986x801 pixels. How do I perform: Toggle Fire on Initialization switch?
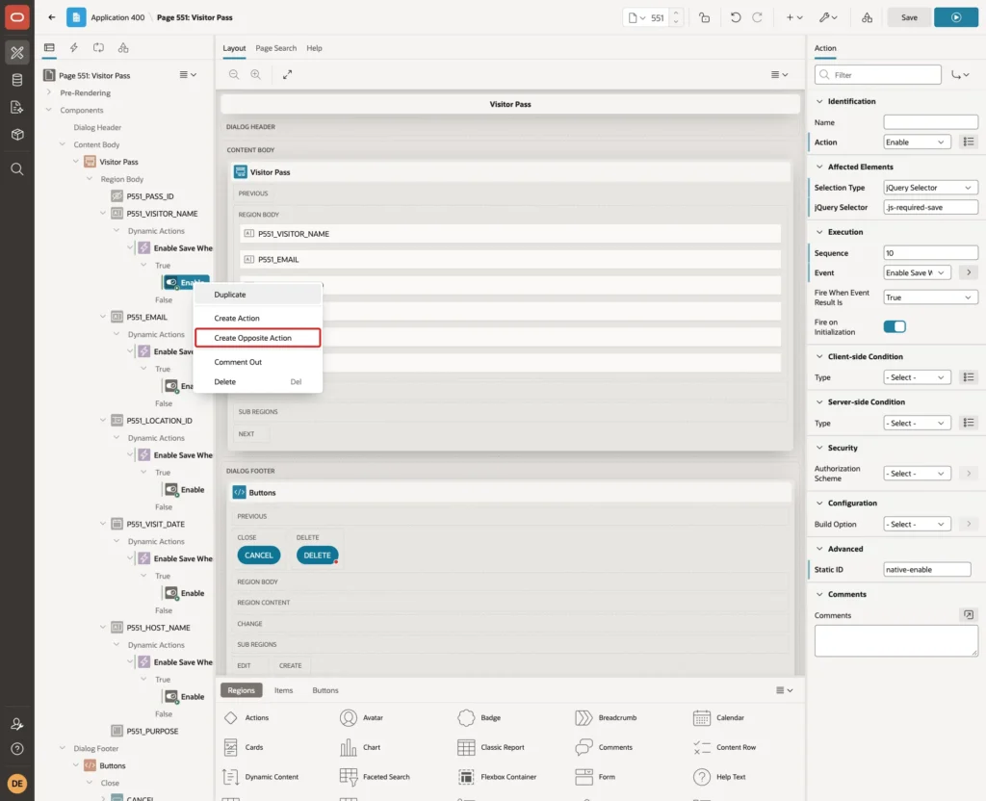pyautogui.click(x=895, y=326)
